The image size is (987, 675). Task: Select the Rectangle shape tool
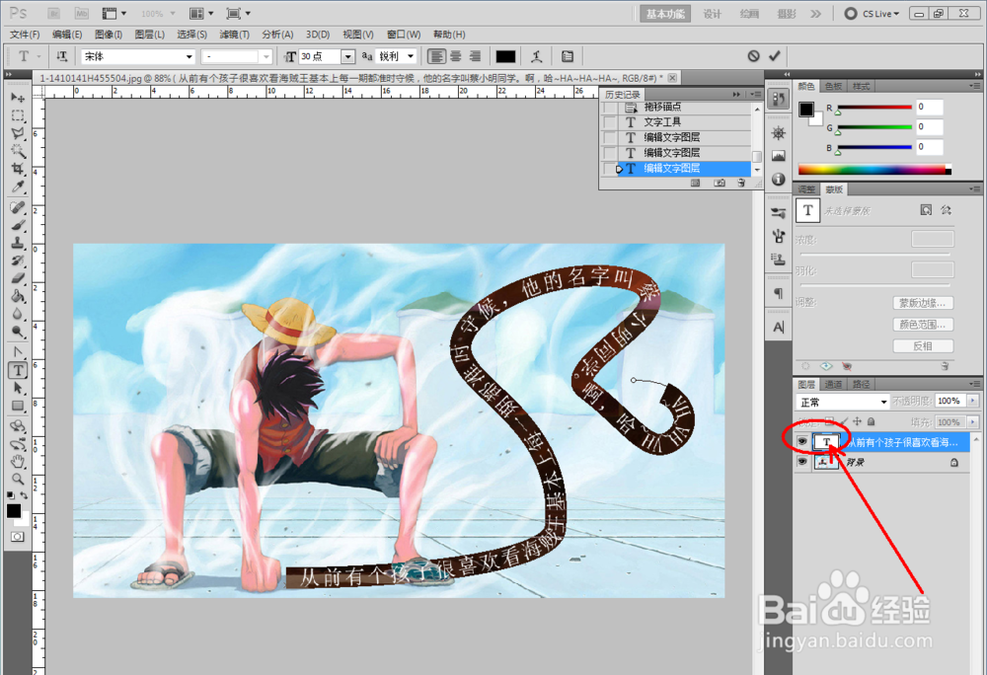[18, 406]
